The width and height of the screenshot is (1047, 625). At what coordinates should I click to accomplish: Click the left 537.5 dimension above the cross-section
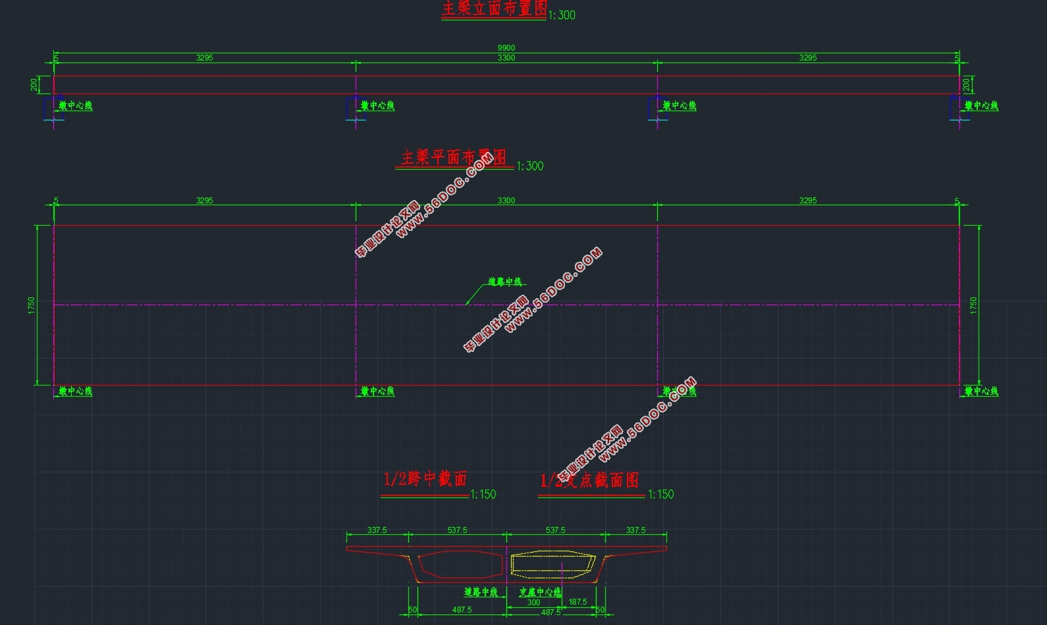coord(458,530)
